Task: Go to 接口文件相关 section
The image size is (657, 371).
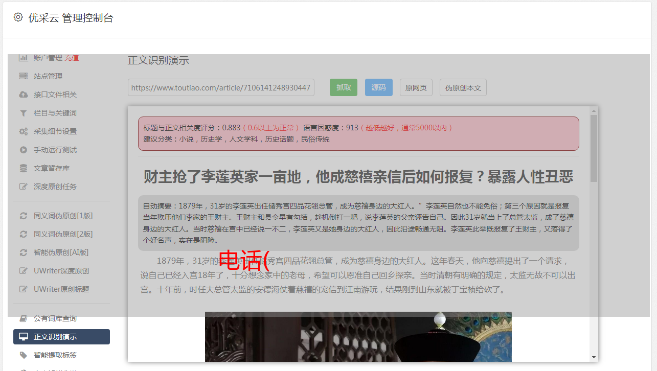Action: tap(55, 95)
